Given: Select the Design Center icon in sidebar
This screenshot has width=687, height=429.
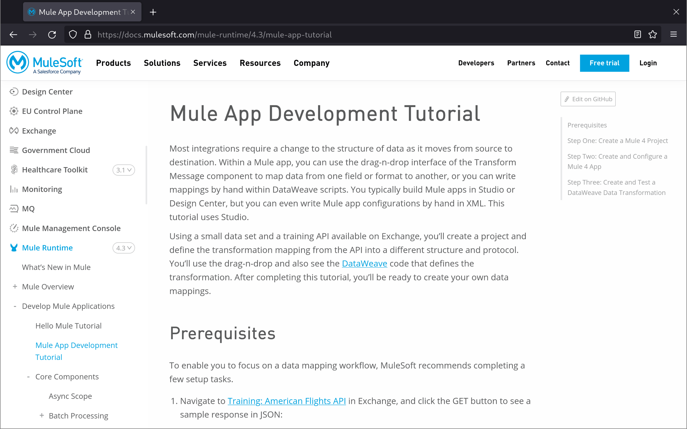Looking at the screenshot, I should 14,92.
